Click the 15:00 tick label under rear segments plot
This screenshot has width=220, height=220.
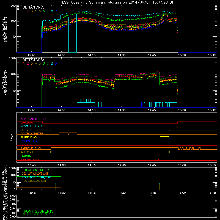pos(182,110)
